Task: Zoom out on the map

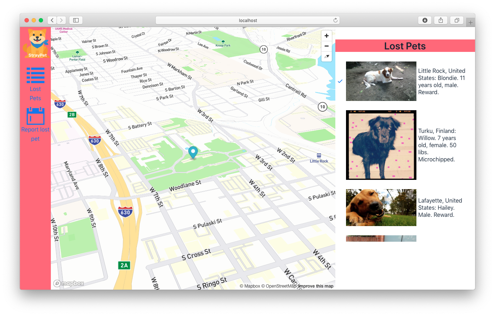Action: [x=326, y=46]
